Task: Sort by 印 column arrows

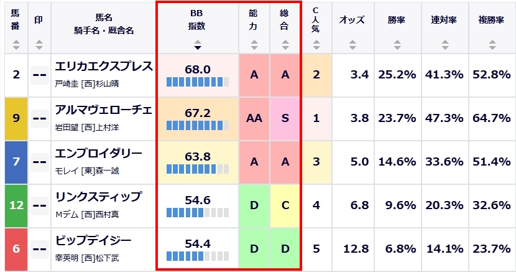Action: point(39,44)
